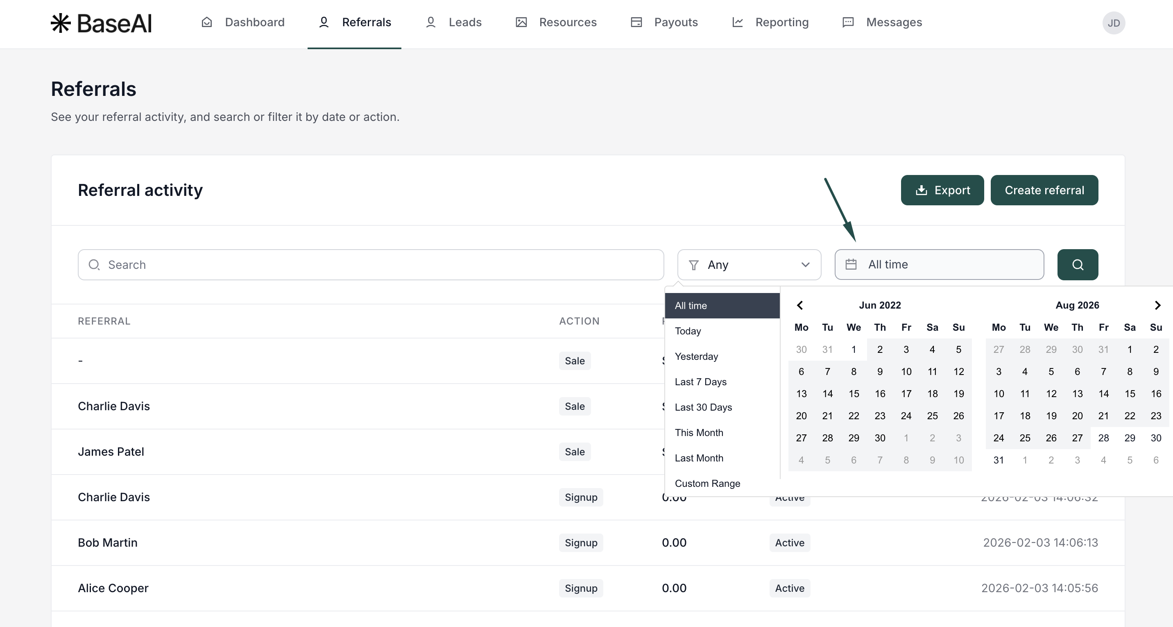Choose the Custom Range option
1173x627 pixels.
pos(722,484)
